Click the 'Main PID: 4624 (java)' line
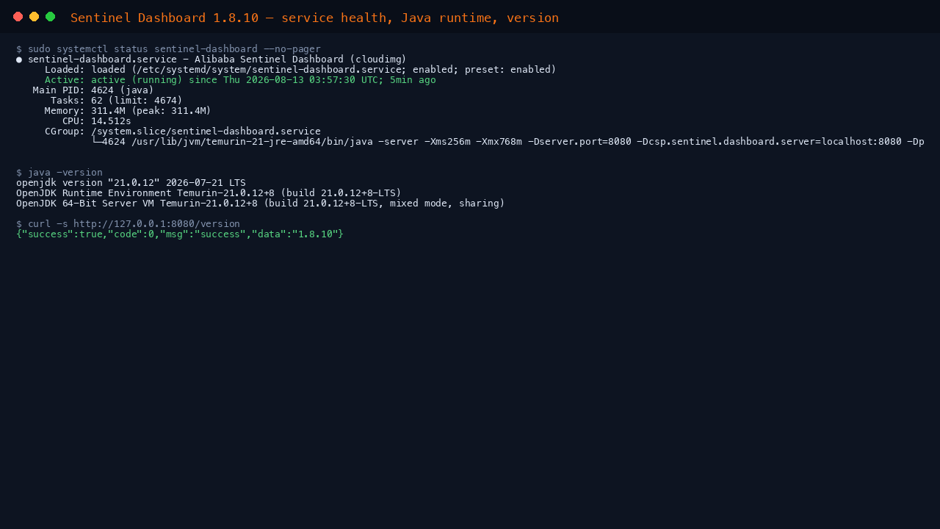 tap(93, 90)
